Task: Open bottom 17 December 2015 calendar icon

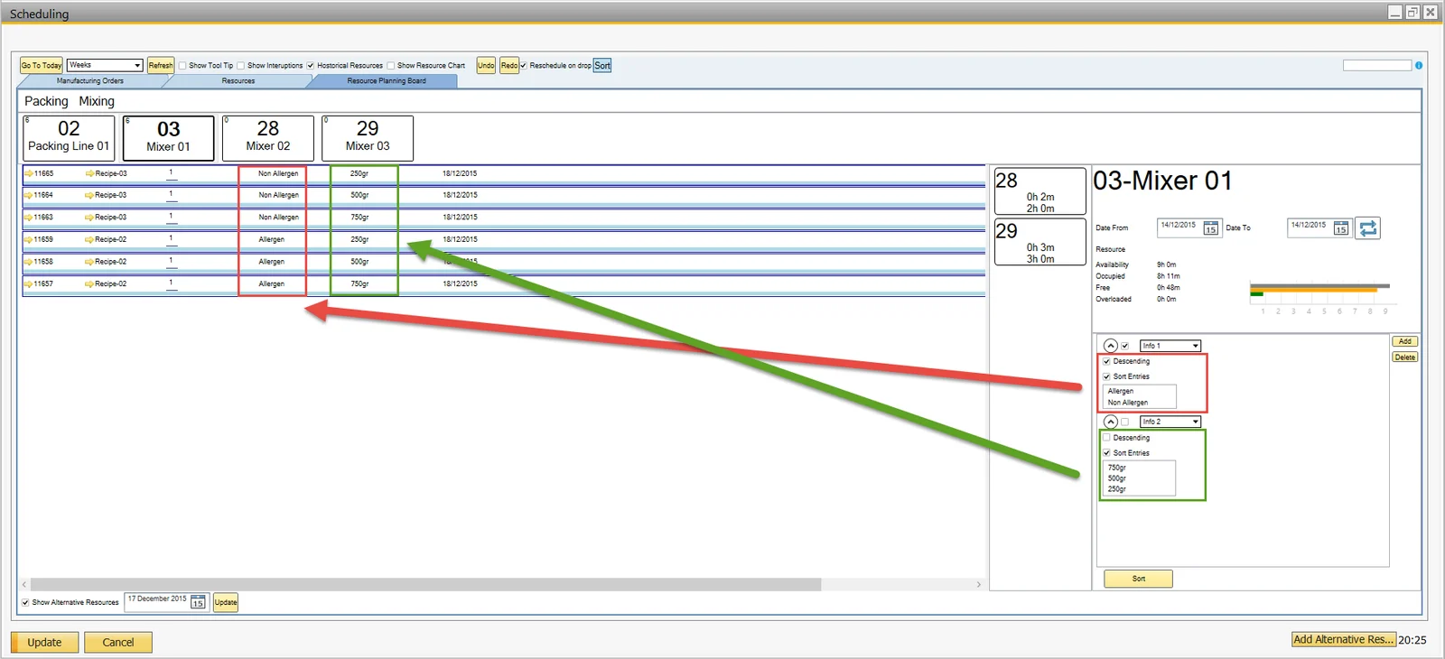Action: [198, 602]
